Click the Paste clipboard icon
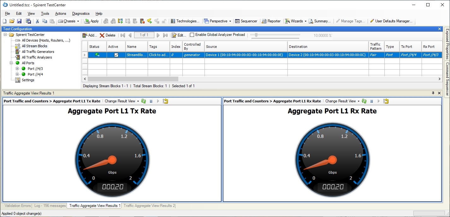This screenshot has height=217, width=450. [52, 21]
